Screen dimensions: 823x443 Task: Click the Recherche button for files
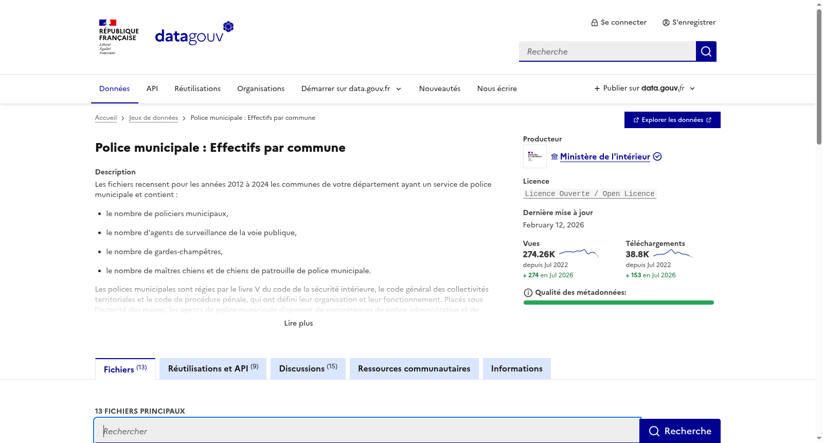click(680, 431)
